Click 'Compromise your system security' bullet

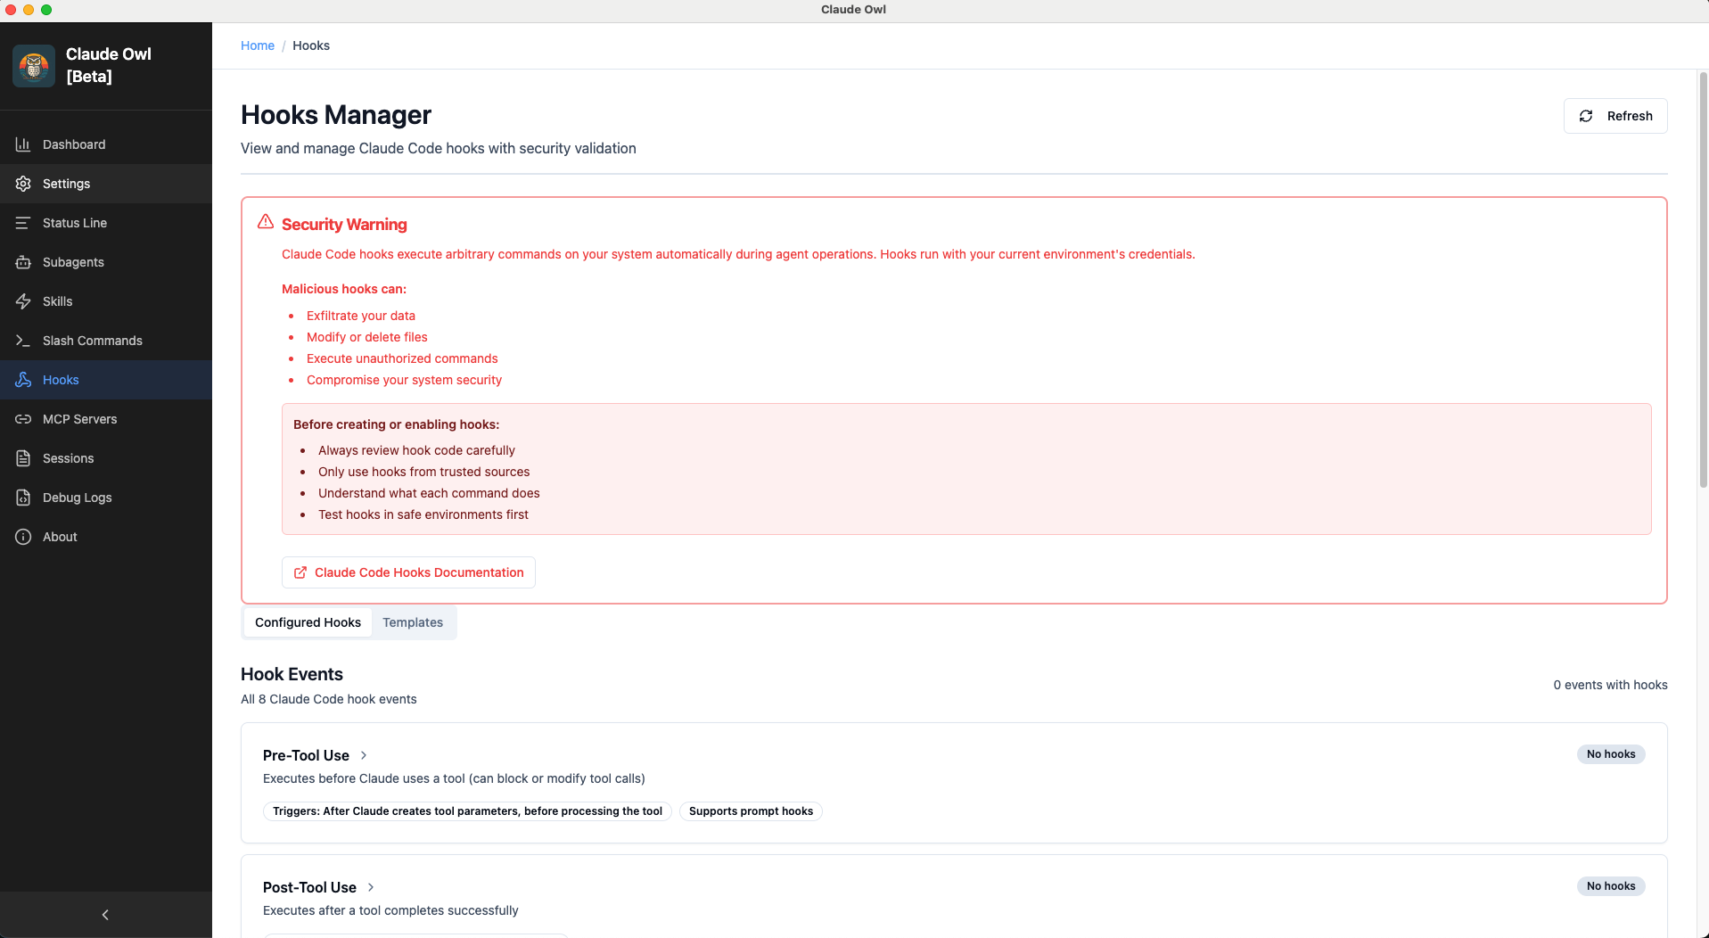click(404, 380)
